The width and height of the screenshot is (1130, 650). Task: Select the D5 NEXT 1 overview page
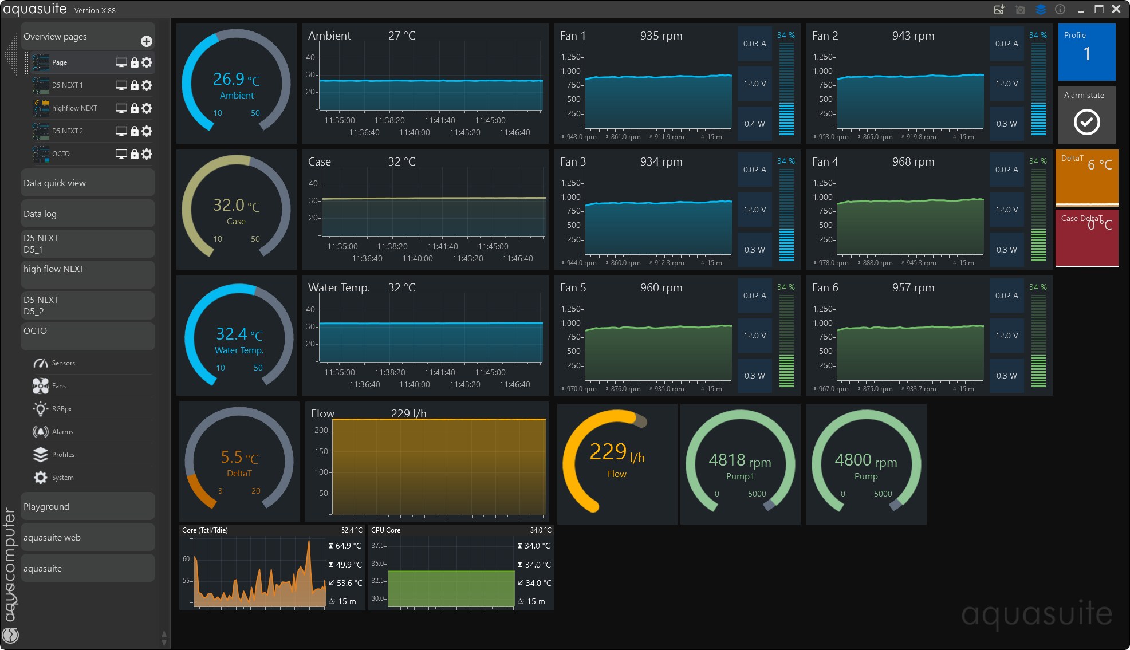[68, 85]
